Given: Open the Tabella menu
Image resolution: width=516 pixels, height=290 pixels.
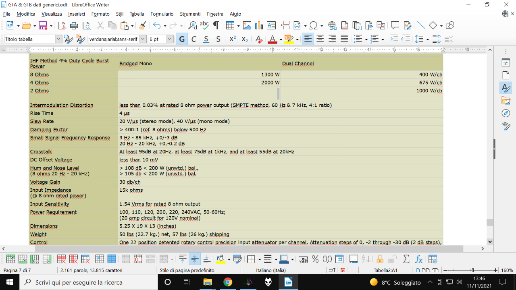Looking at the screenshot, I should click(x=137, y=14).
